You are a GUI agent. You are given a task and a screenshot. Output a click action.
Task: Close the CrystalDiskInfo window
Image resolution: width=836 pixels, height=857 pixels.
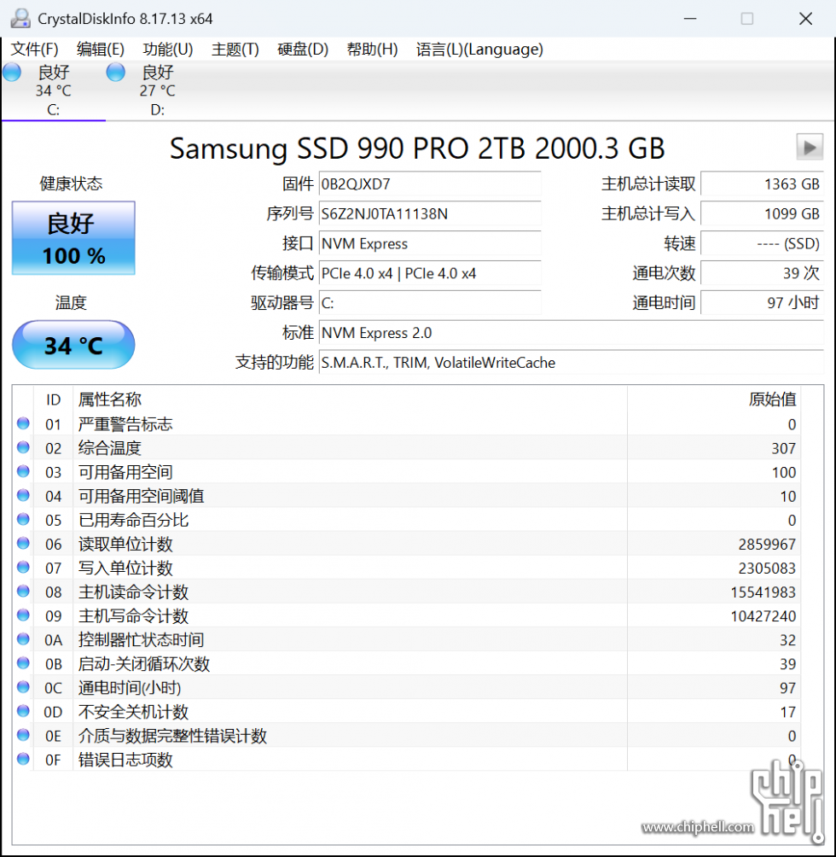(x=805, y=19)
